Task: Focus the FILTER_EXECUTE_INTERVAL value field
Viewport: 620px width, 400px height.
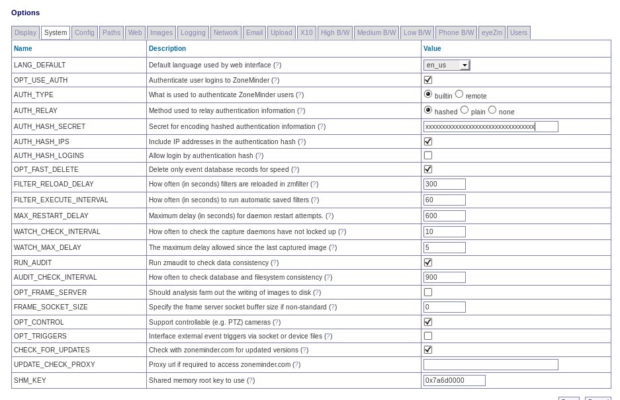Action: (x=445, y=200)
